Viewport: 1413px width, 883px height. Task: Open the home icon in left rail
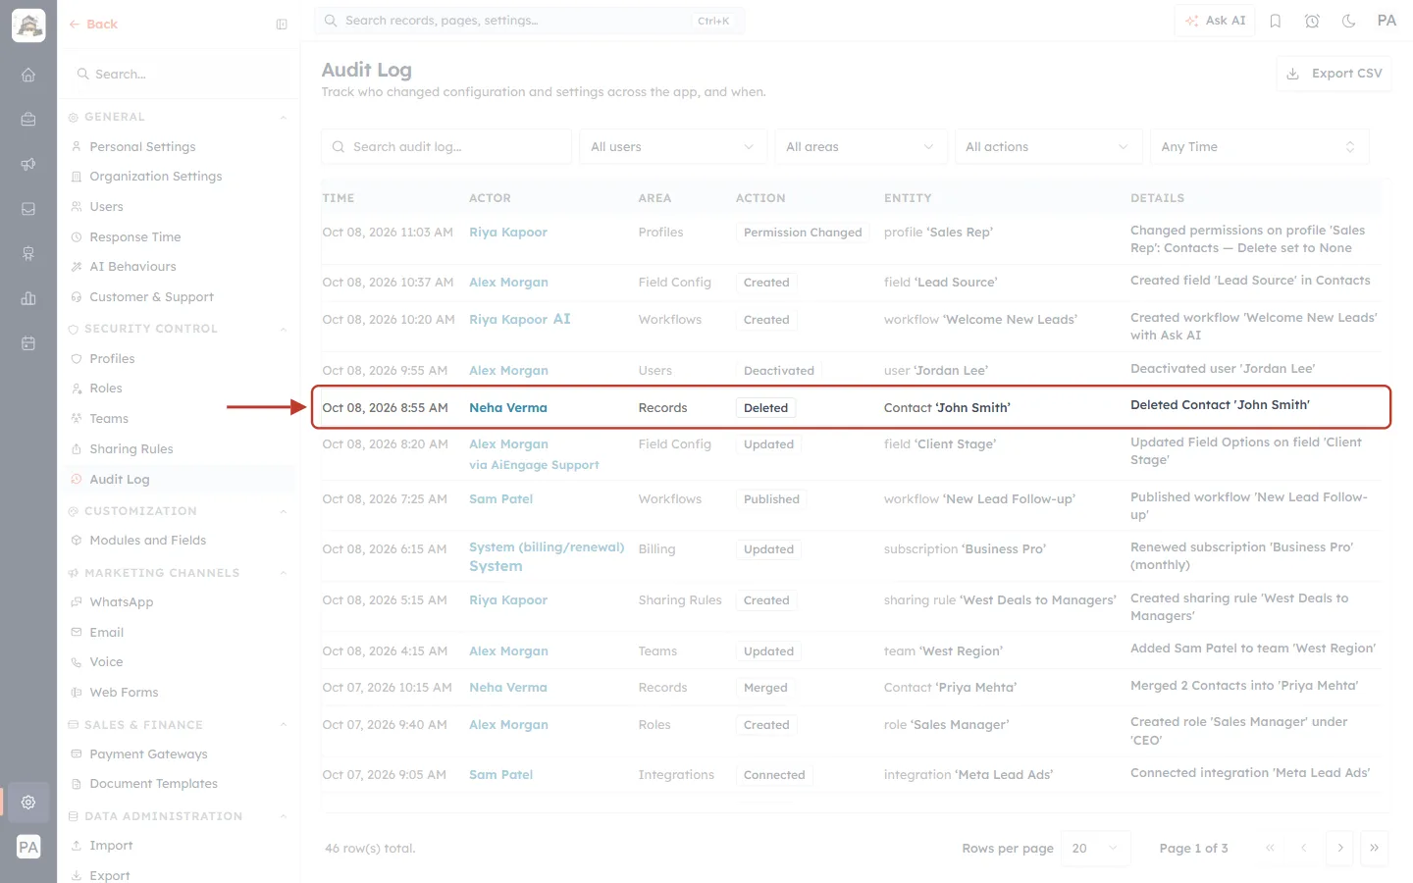click(28, 75)
